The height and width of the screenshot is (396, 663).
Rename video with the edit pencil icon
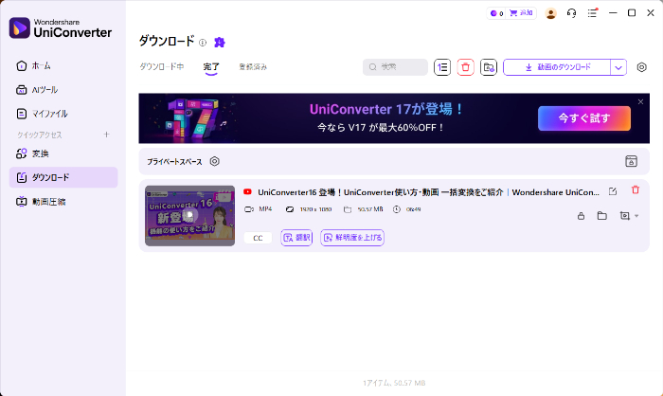coord(613,191)
